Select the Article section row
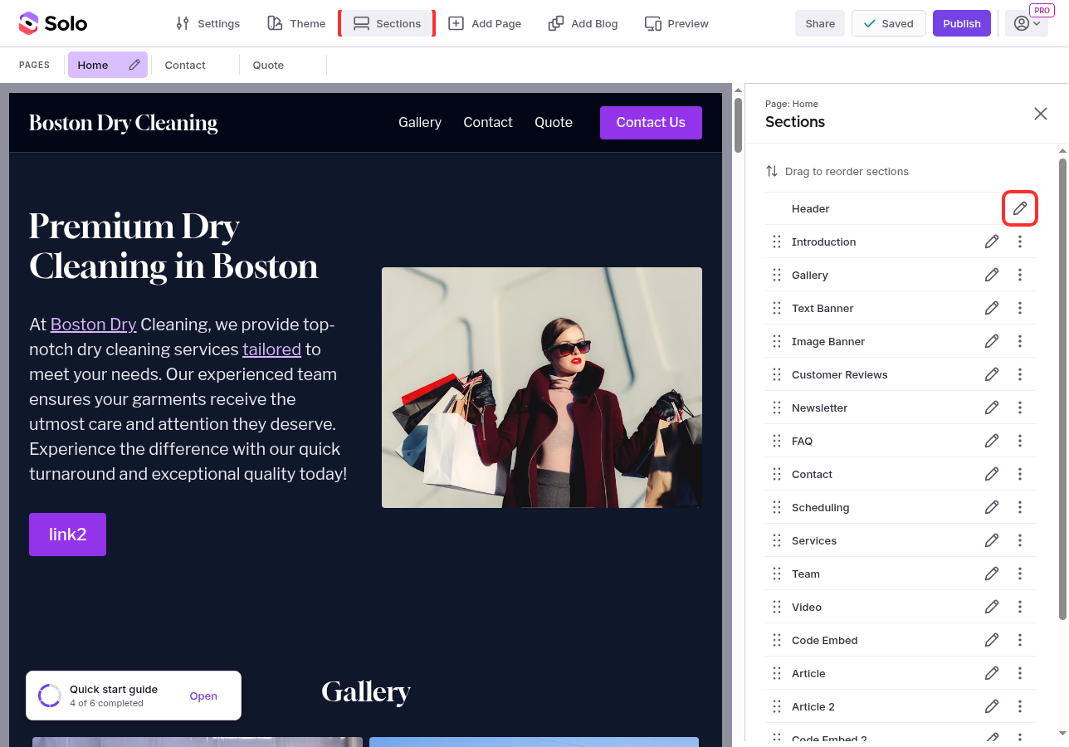Viewport: 1069px width, 747px height. coord(901,673)
